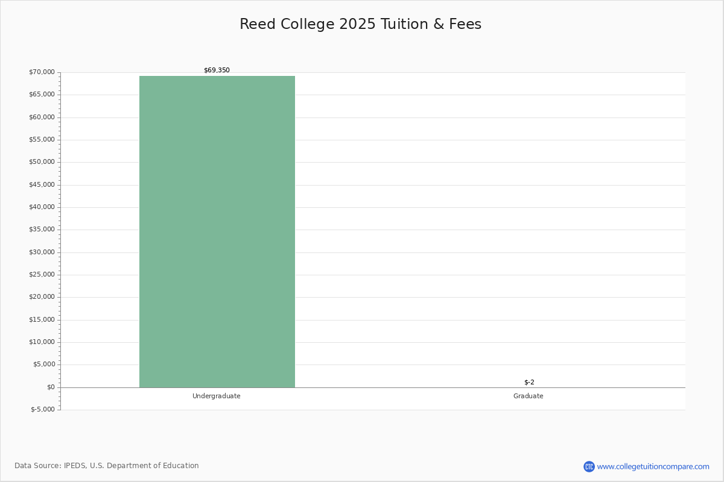This screenshot has height=482, width=724.
Task: Click the $45,000 y-axis tick label
Action: [x=42, y=185]
